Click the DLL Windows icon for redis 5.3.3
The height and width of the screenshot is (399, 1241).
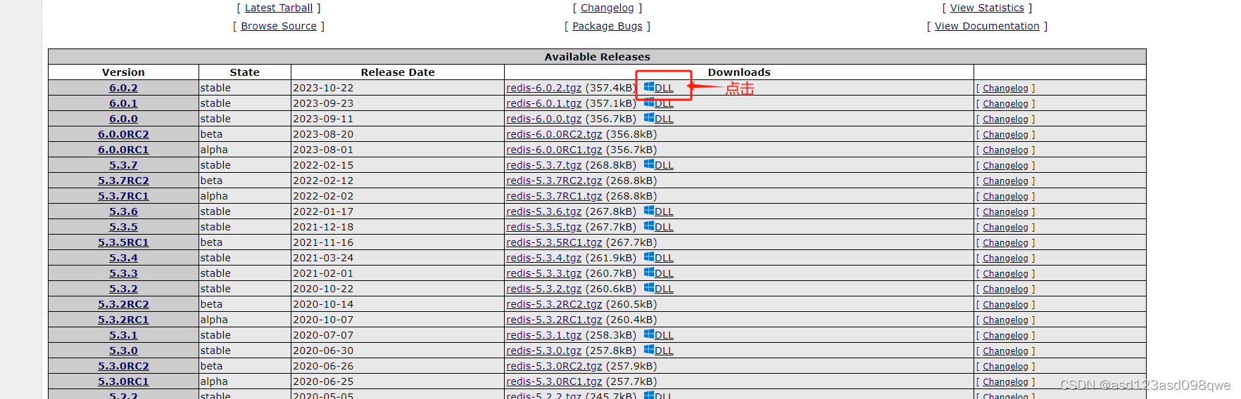click(x=648, y=273)
